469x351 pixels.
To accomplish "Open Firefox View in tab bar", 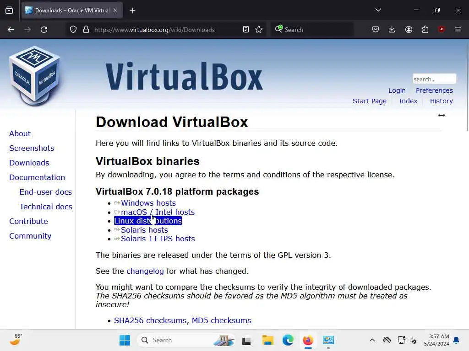I will tap(9, 10).
